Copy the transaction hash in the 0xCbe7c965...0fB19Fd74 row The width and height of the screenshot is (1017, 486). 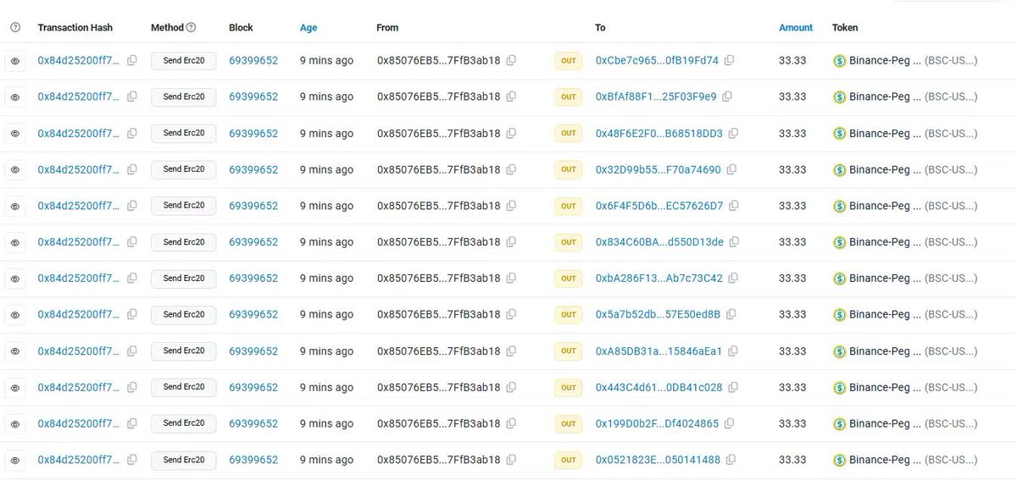click(x=132, y=61)
